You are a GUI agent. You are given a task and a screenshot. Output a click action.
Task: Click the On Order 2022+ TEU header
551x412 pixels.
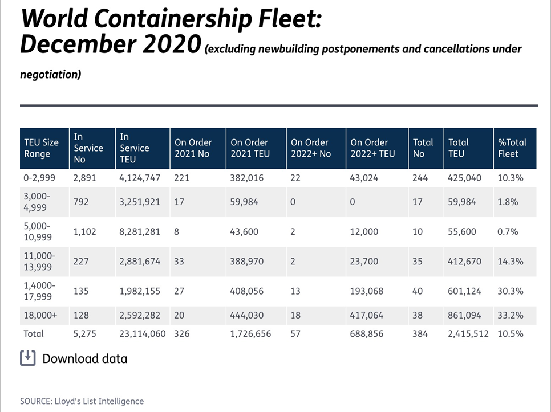372,148
